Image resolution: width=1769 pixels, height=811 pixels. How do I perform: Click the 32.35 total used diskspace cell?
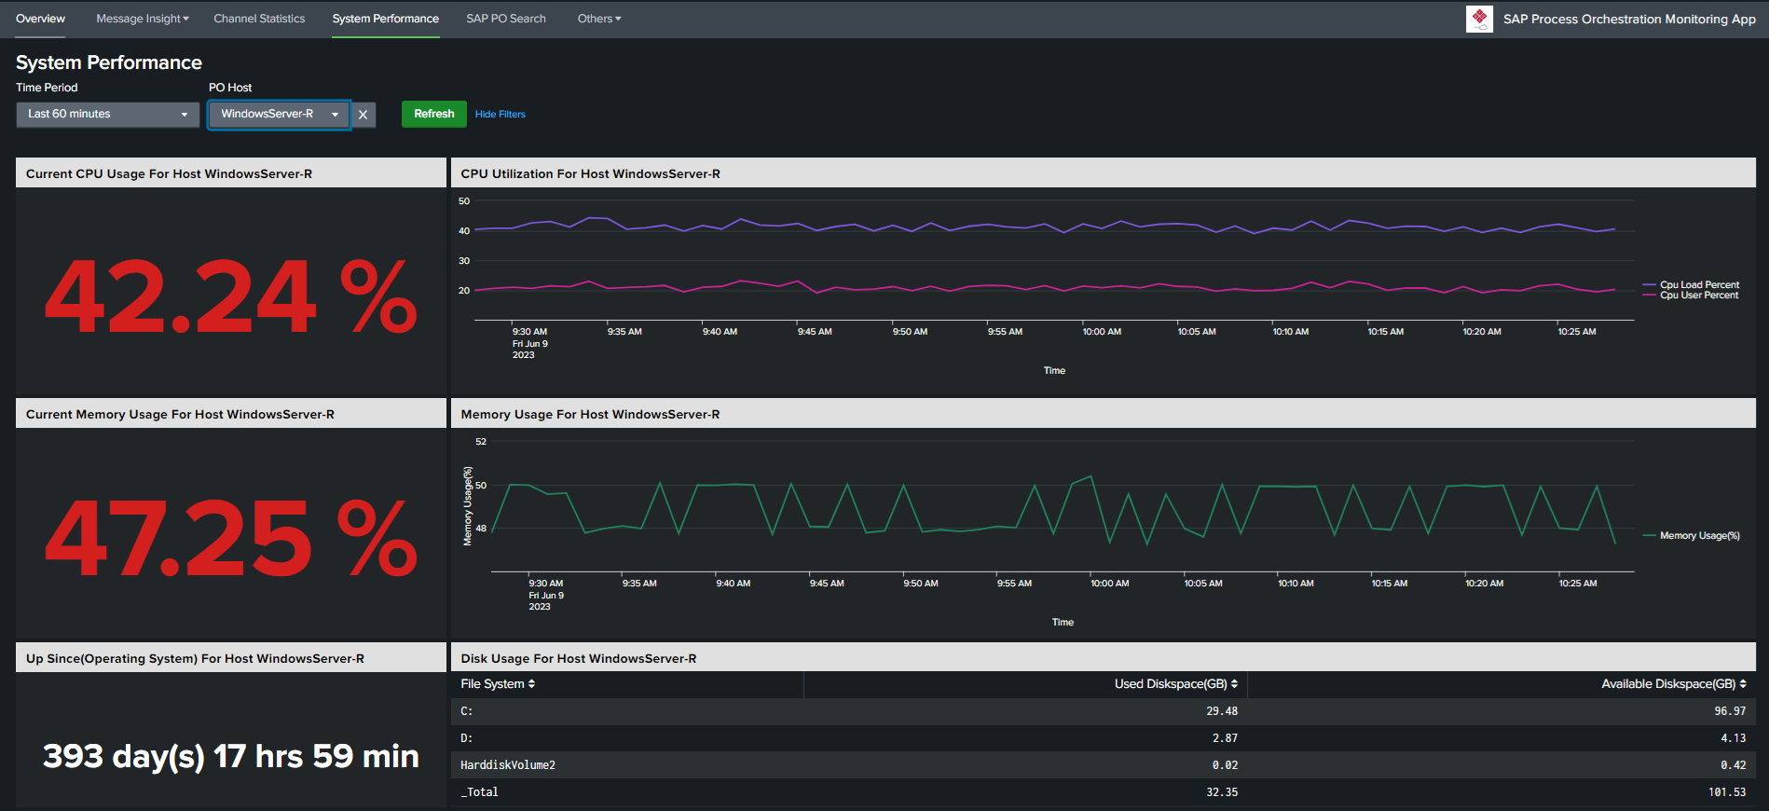(x=1222, y=792)
